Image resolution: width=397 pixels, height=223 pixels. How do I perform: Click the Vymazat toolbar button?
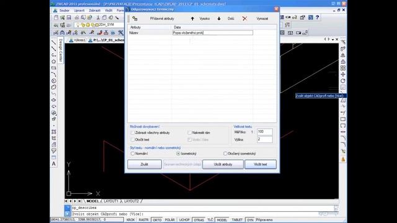[x=262, y=19]
